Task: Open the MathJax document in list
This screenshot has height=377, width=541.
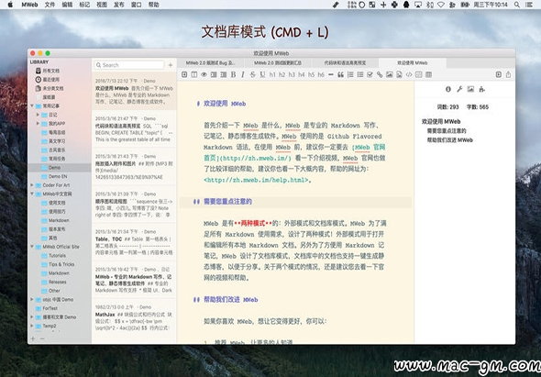Action: click(134, 317)
